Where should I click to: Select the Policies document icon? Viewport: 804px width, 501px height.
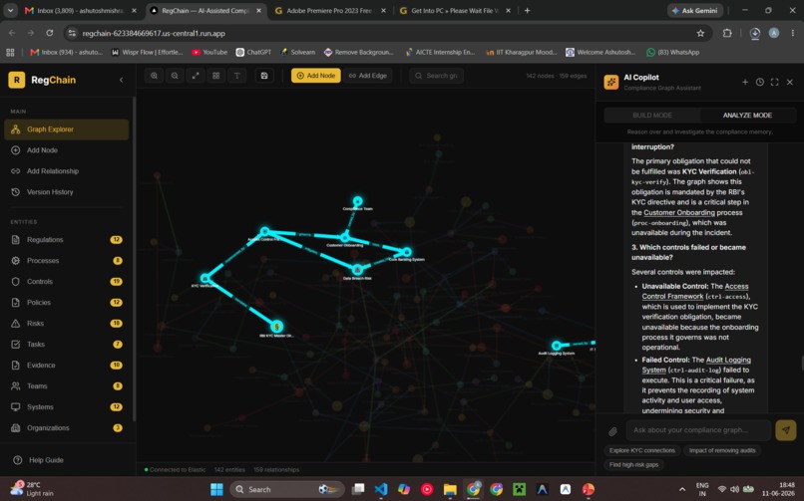coord(16,303)
